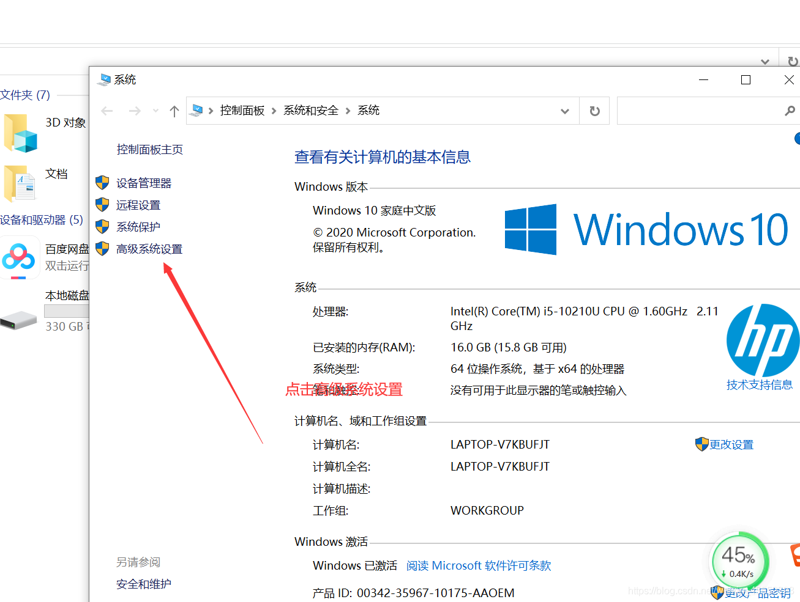Minimize the System window
This screenshot has width=800, height=602.
click(x=704, y=79)
